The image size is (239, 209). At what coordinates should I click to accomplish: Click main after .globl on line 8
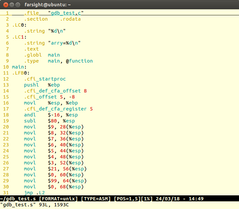click(54, 55)
